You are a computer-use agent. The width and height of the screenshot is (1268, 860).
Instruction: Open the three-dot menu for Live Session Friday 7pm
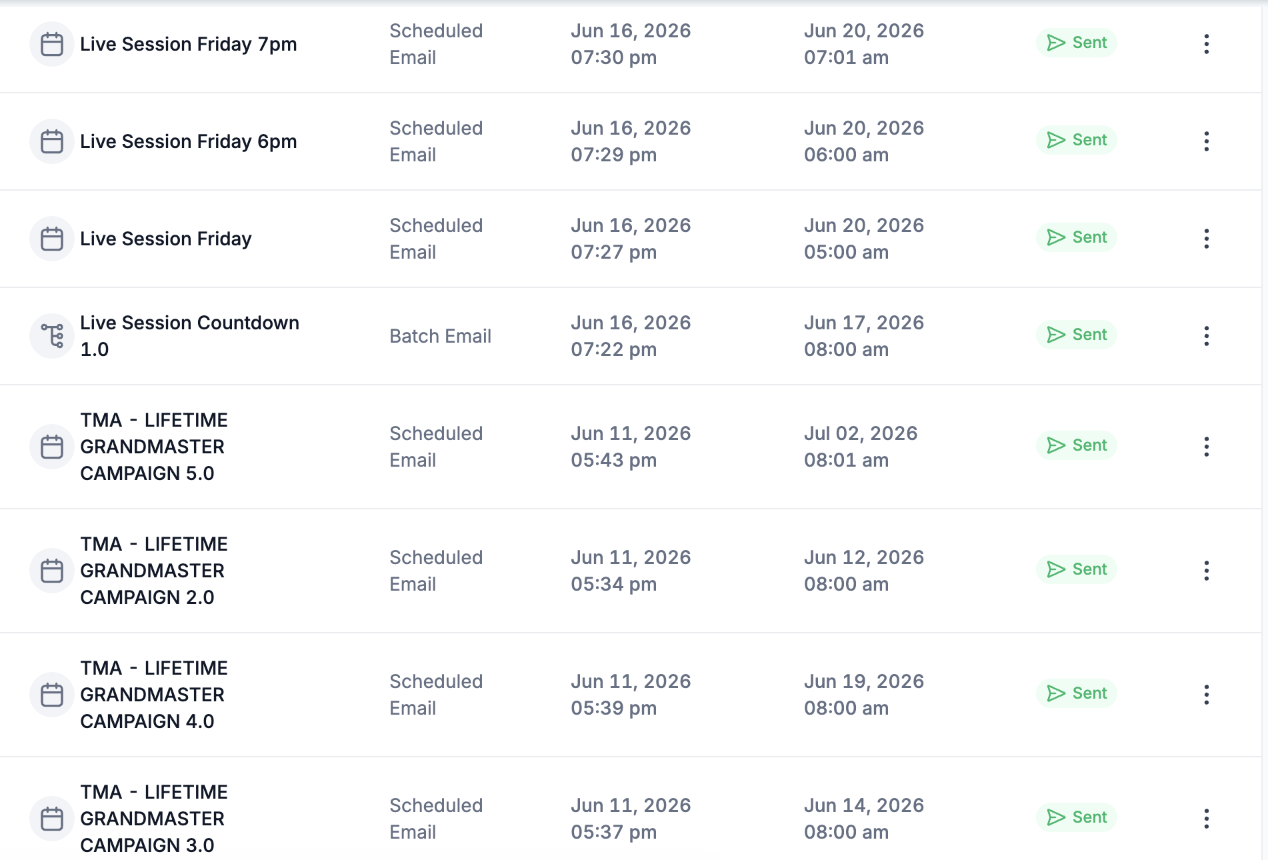point(1206,44)
